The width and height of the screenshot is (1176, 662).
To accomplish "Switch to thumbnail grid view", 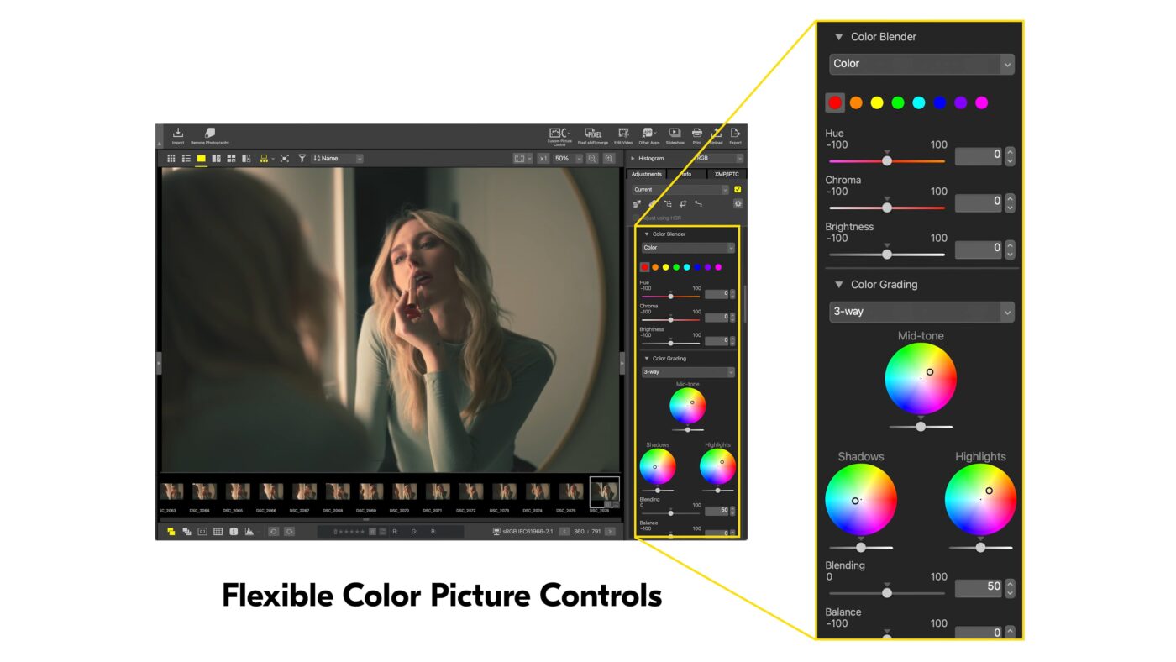I will click(171, 159).
